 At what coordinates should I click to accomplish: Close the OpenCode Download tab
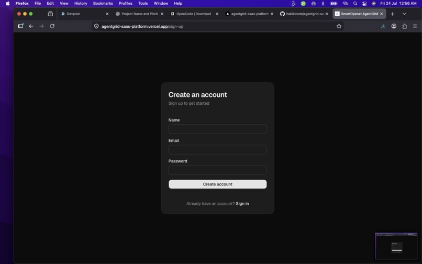217,14
